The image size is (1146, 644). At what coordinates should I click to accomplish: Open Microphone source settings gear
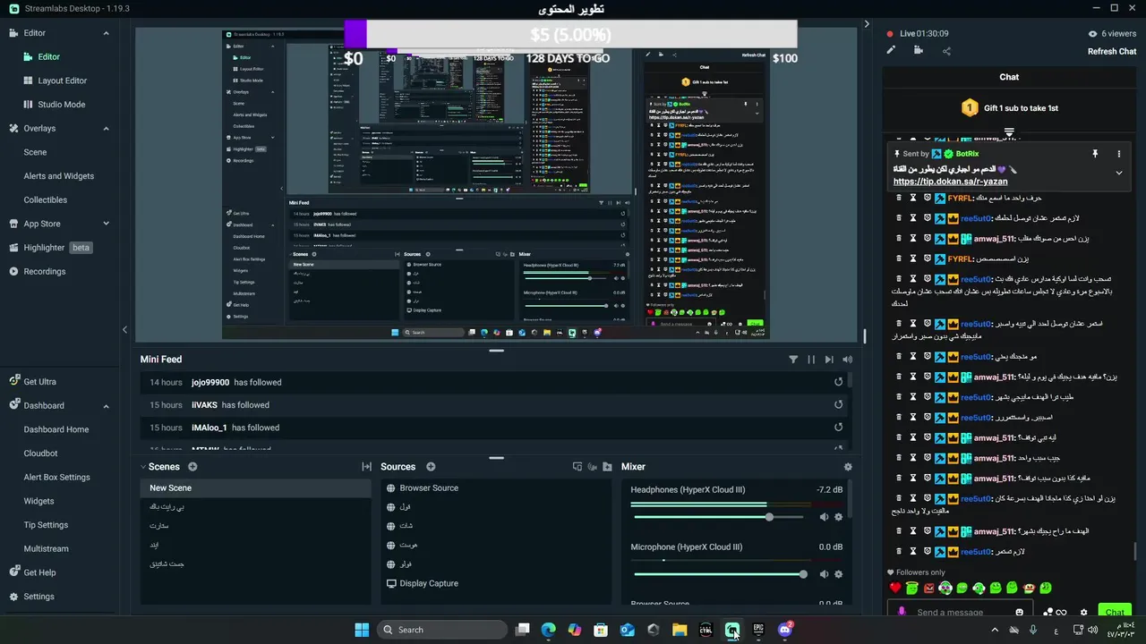(x=839, y=574)
